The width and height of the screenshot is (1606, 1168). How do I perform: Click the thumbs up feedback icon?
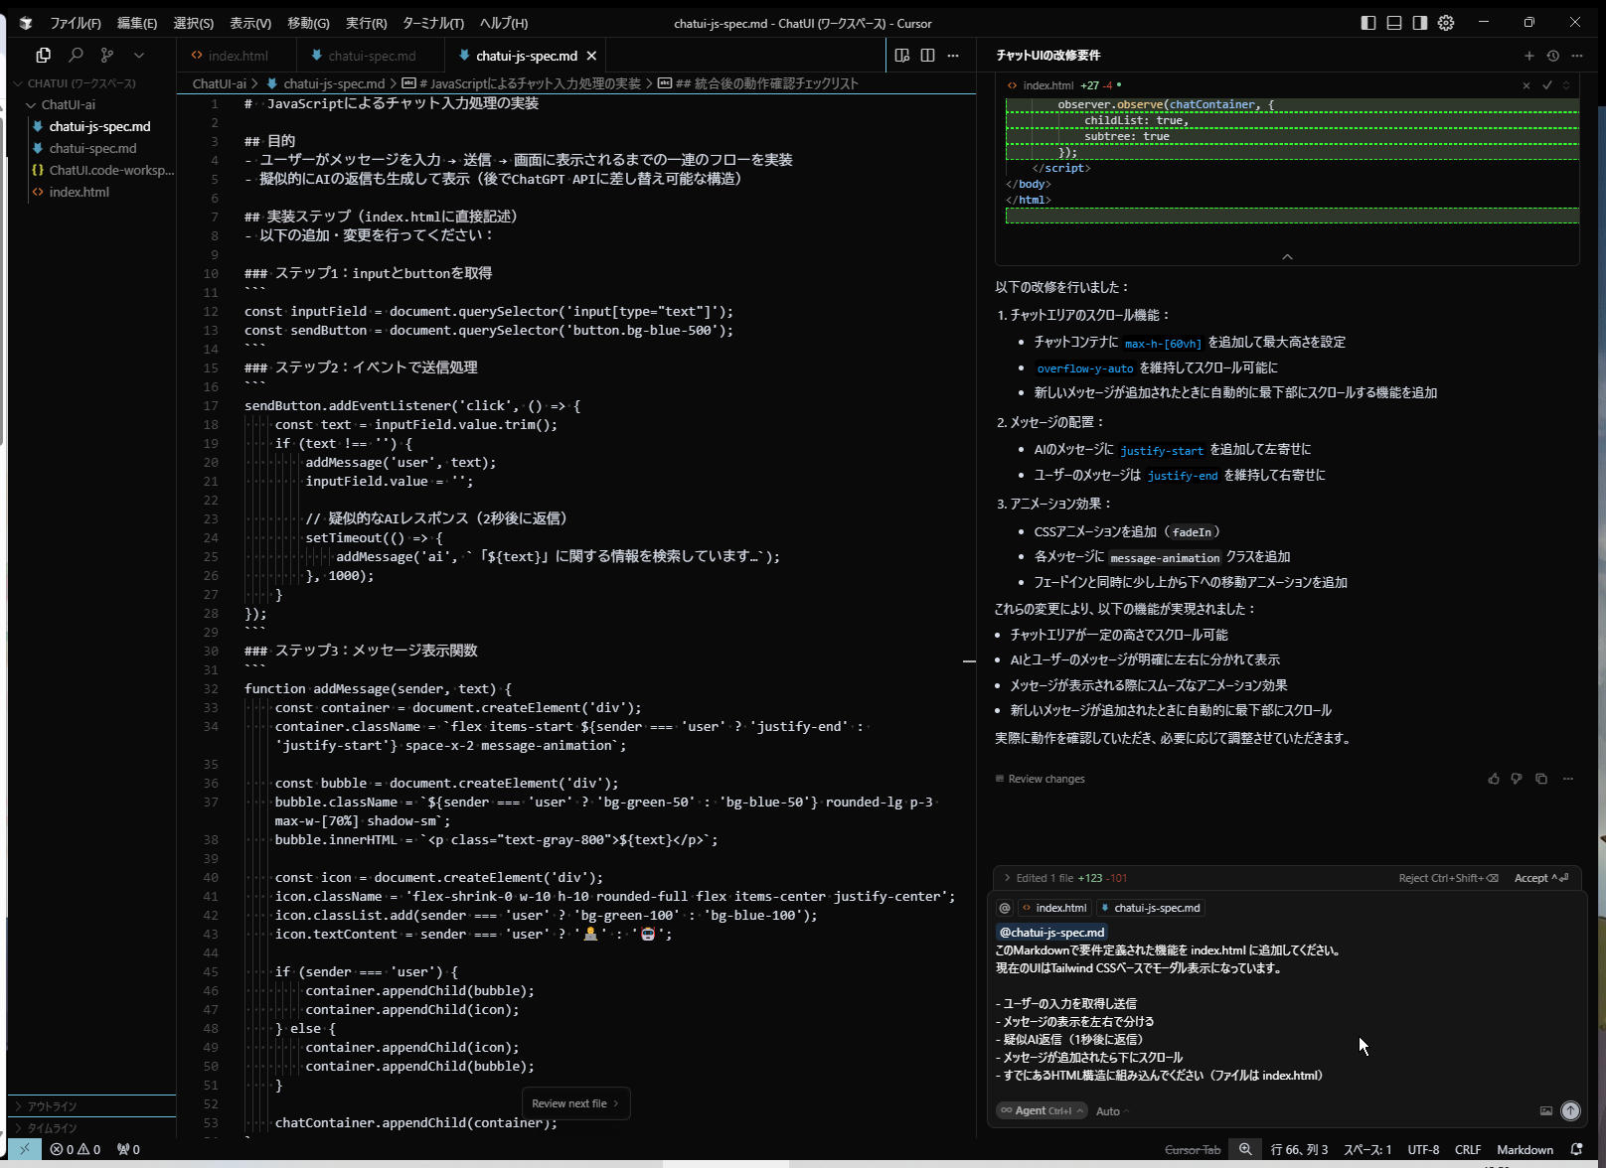click(1493, 779)
